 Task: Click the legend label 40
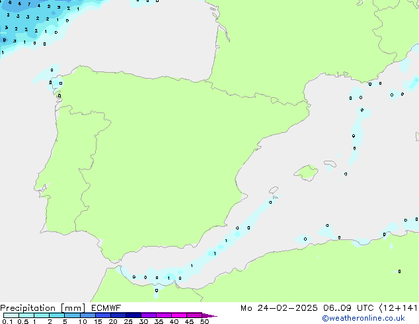[174, 321]
